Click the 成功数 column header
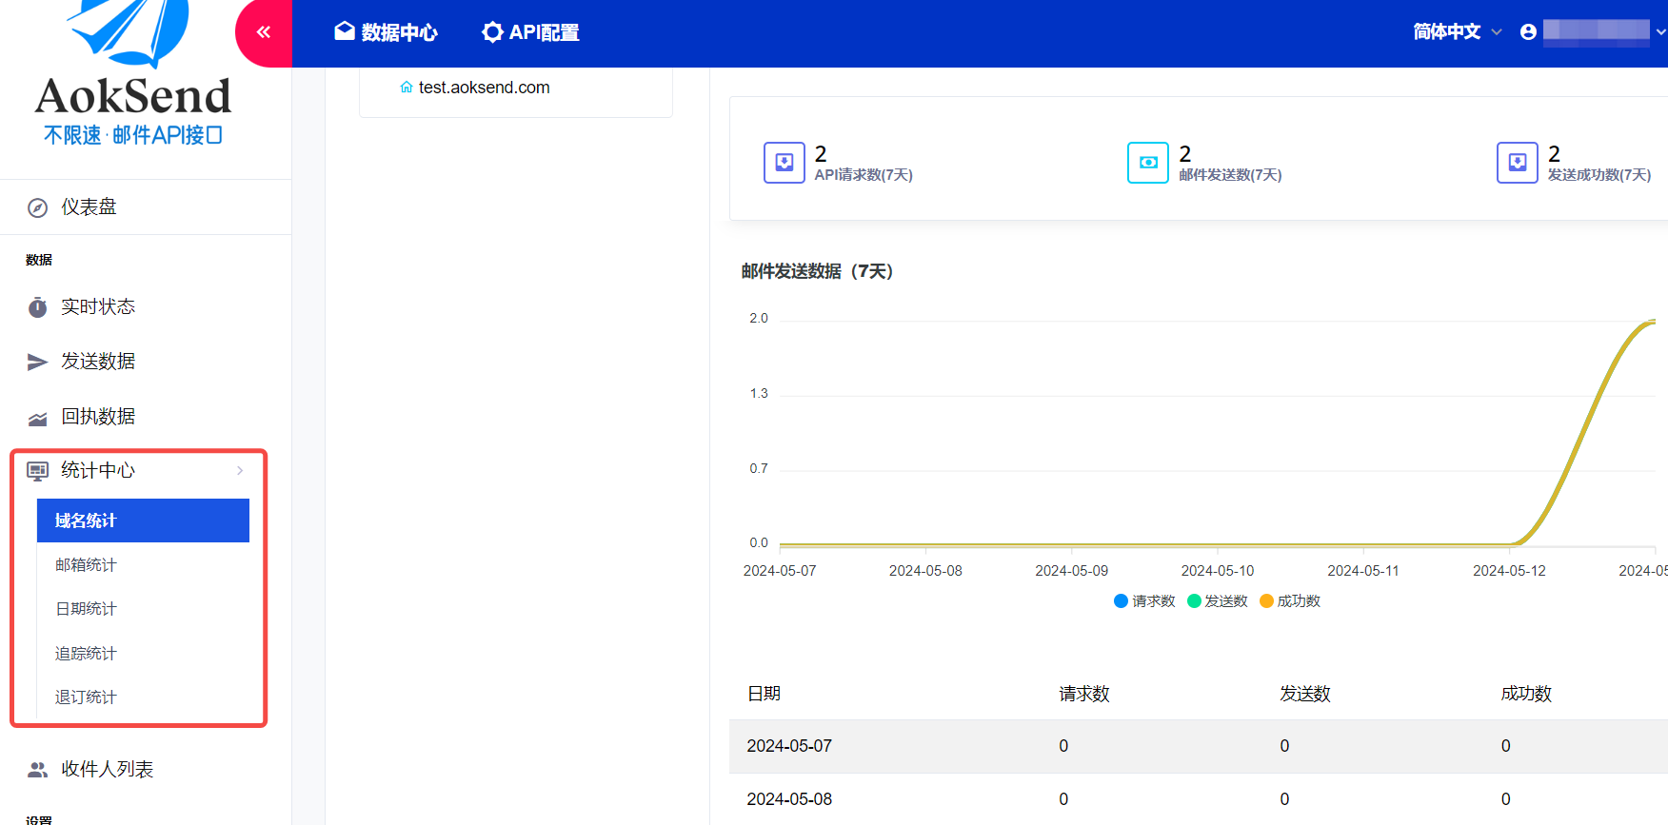The image size is (1668, 825). (x=1526, y=694)
